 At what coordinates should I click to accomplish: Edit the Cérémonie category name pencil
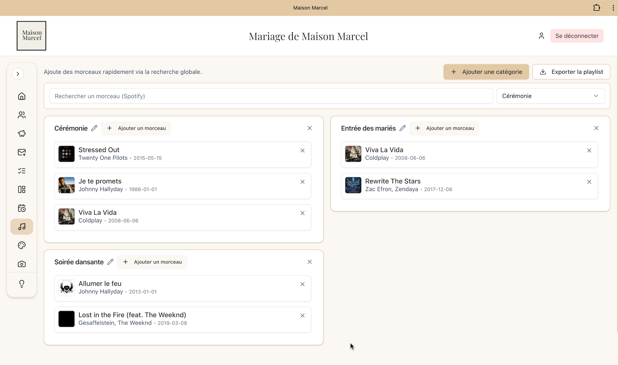94,128
